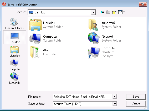Click the Cancel button
Image resolution: width=149 pixels, height=111 pixels.
pos(136,103)
